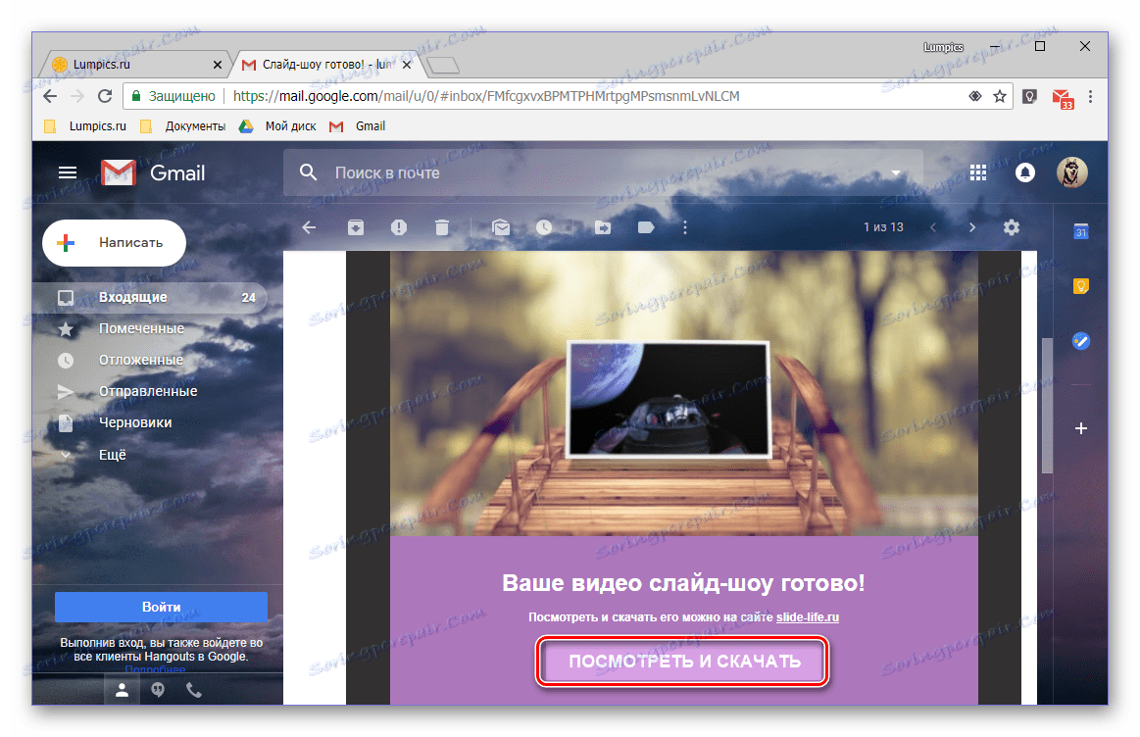
Task: Open the 'Документы' bookmark folder
Action: [x=183, y=125]
